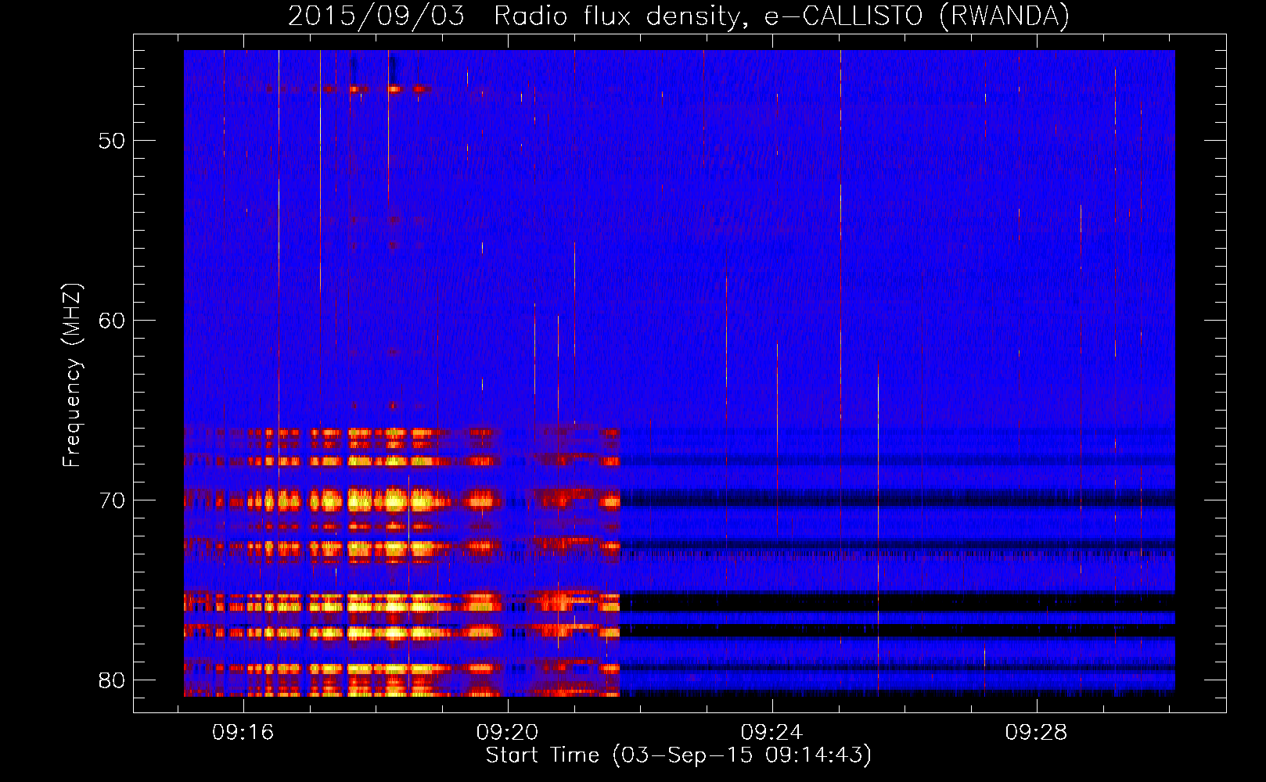Viewport: 1266px width, 782px height.
Task: Click the '60' frequency tick label
Action: pos(112,321)
